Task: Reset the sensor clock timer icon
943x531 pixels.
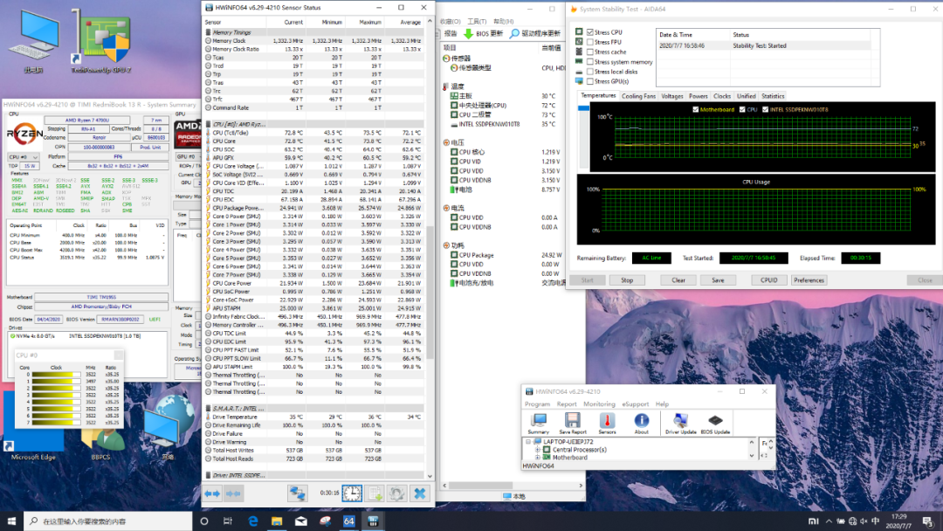Action: (352, 493)
